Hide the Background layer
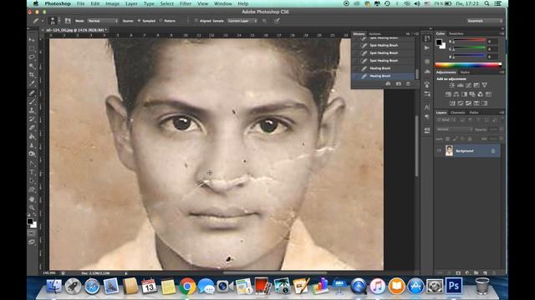Image resolution: width=535 pixels, height=300 pixels. [x=439, y=151]
